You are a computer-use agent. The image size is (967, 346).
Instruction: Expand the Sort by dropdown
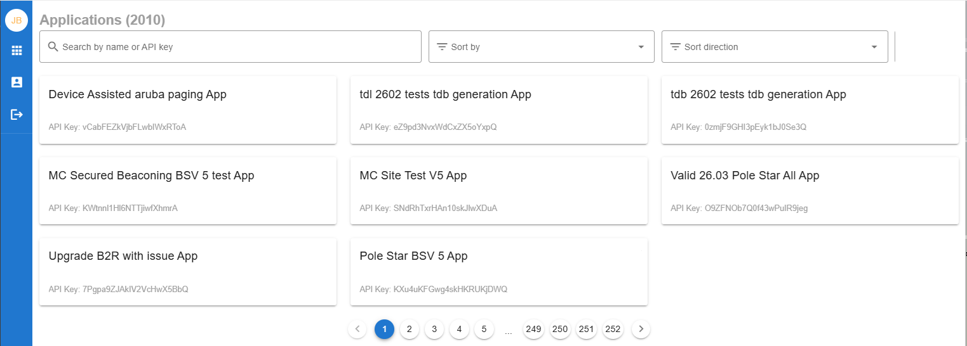[x=541, y=47]
